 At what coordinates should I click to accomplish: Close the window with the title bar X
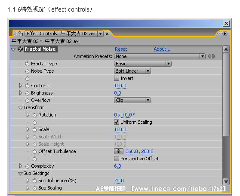[226, 24]
